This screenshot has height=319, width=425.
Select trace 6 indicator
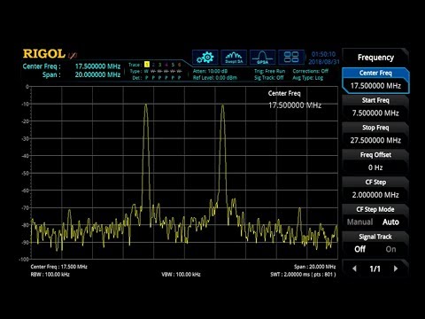tap(179, 65)
